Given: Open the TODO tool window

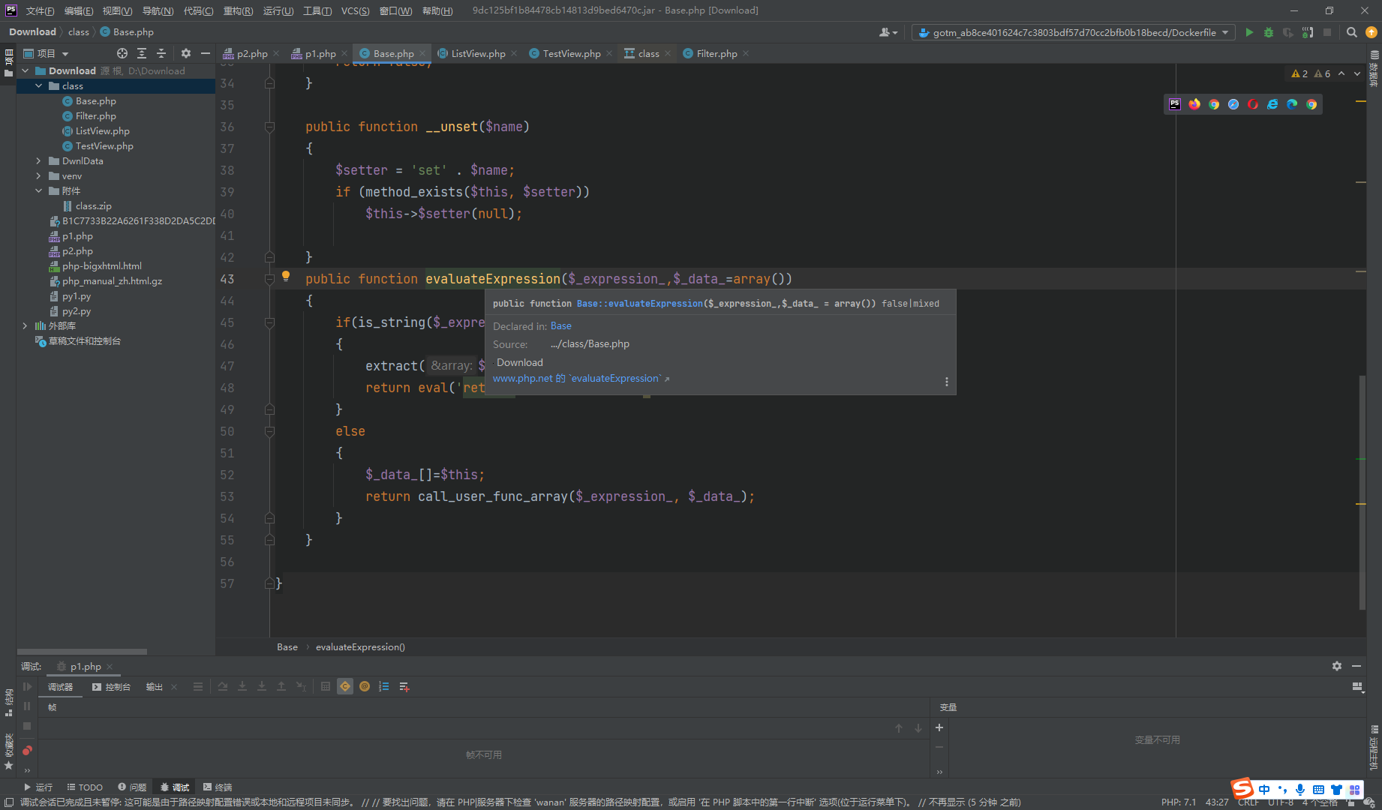Looking at the screenshot, I should coord(85,787).
